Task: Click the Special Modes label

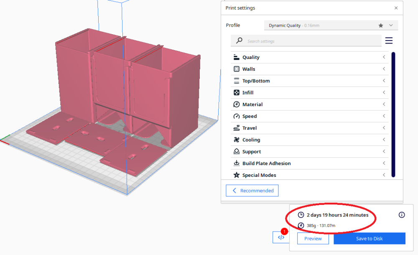Action: (x=259, y=175)
